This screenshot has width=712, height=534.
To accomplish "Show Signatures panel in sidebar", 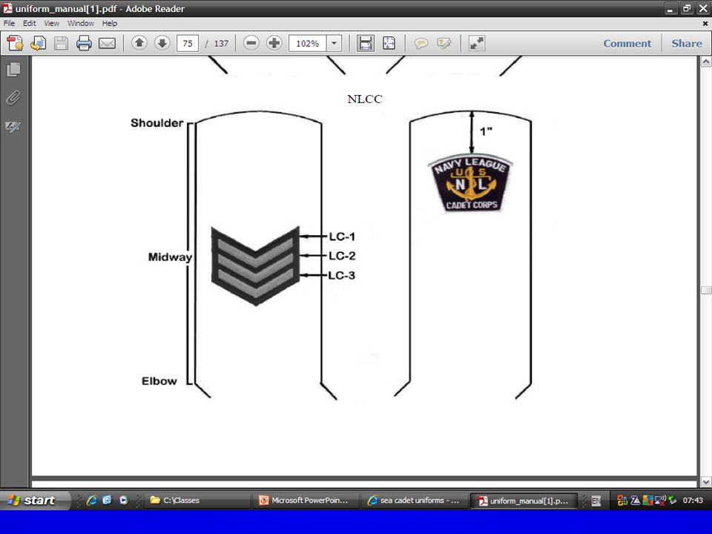I will tap(13, 127).
